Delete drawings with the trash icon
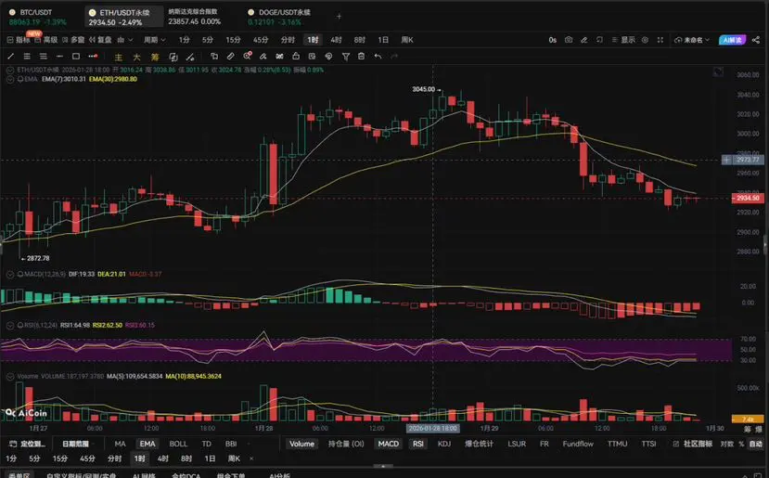This screenshot has height=478, width=769. pyautogui.click(x=362, y=57)
